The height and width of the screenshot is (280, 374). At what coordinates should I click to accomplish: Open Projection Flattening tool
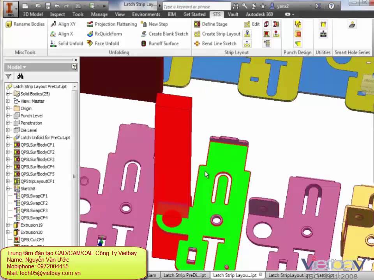point(112,24)
